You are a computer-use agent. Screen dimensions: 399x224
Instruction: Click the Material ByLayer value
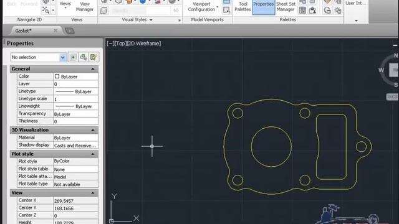pos(75,138)
